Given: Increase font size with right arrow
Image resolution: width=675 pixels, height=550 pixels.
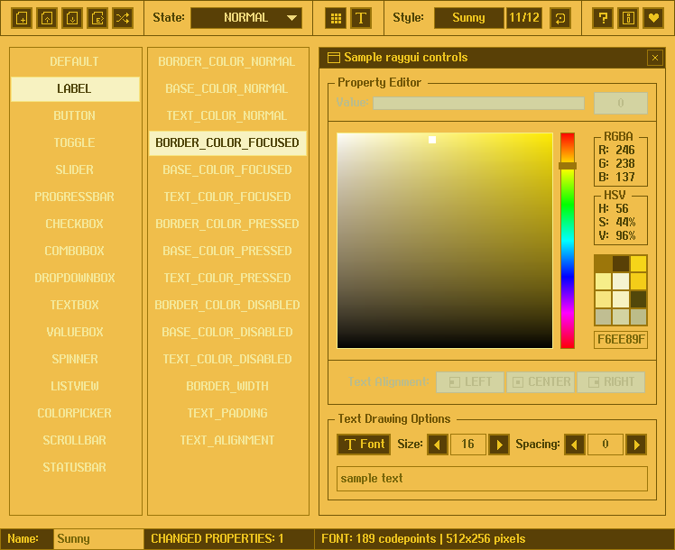Looking at the screenshot, I should coord(499,445).
